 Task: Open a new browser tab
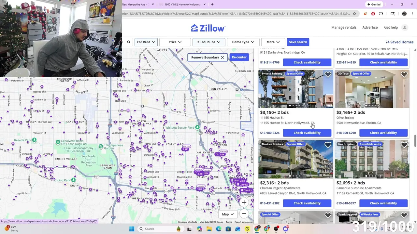(212, 4)
